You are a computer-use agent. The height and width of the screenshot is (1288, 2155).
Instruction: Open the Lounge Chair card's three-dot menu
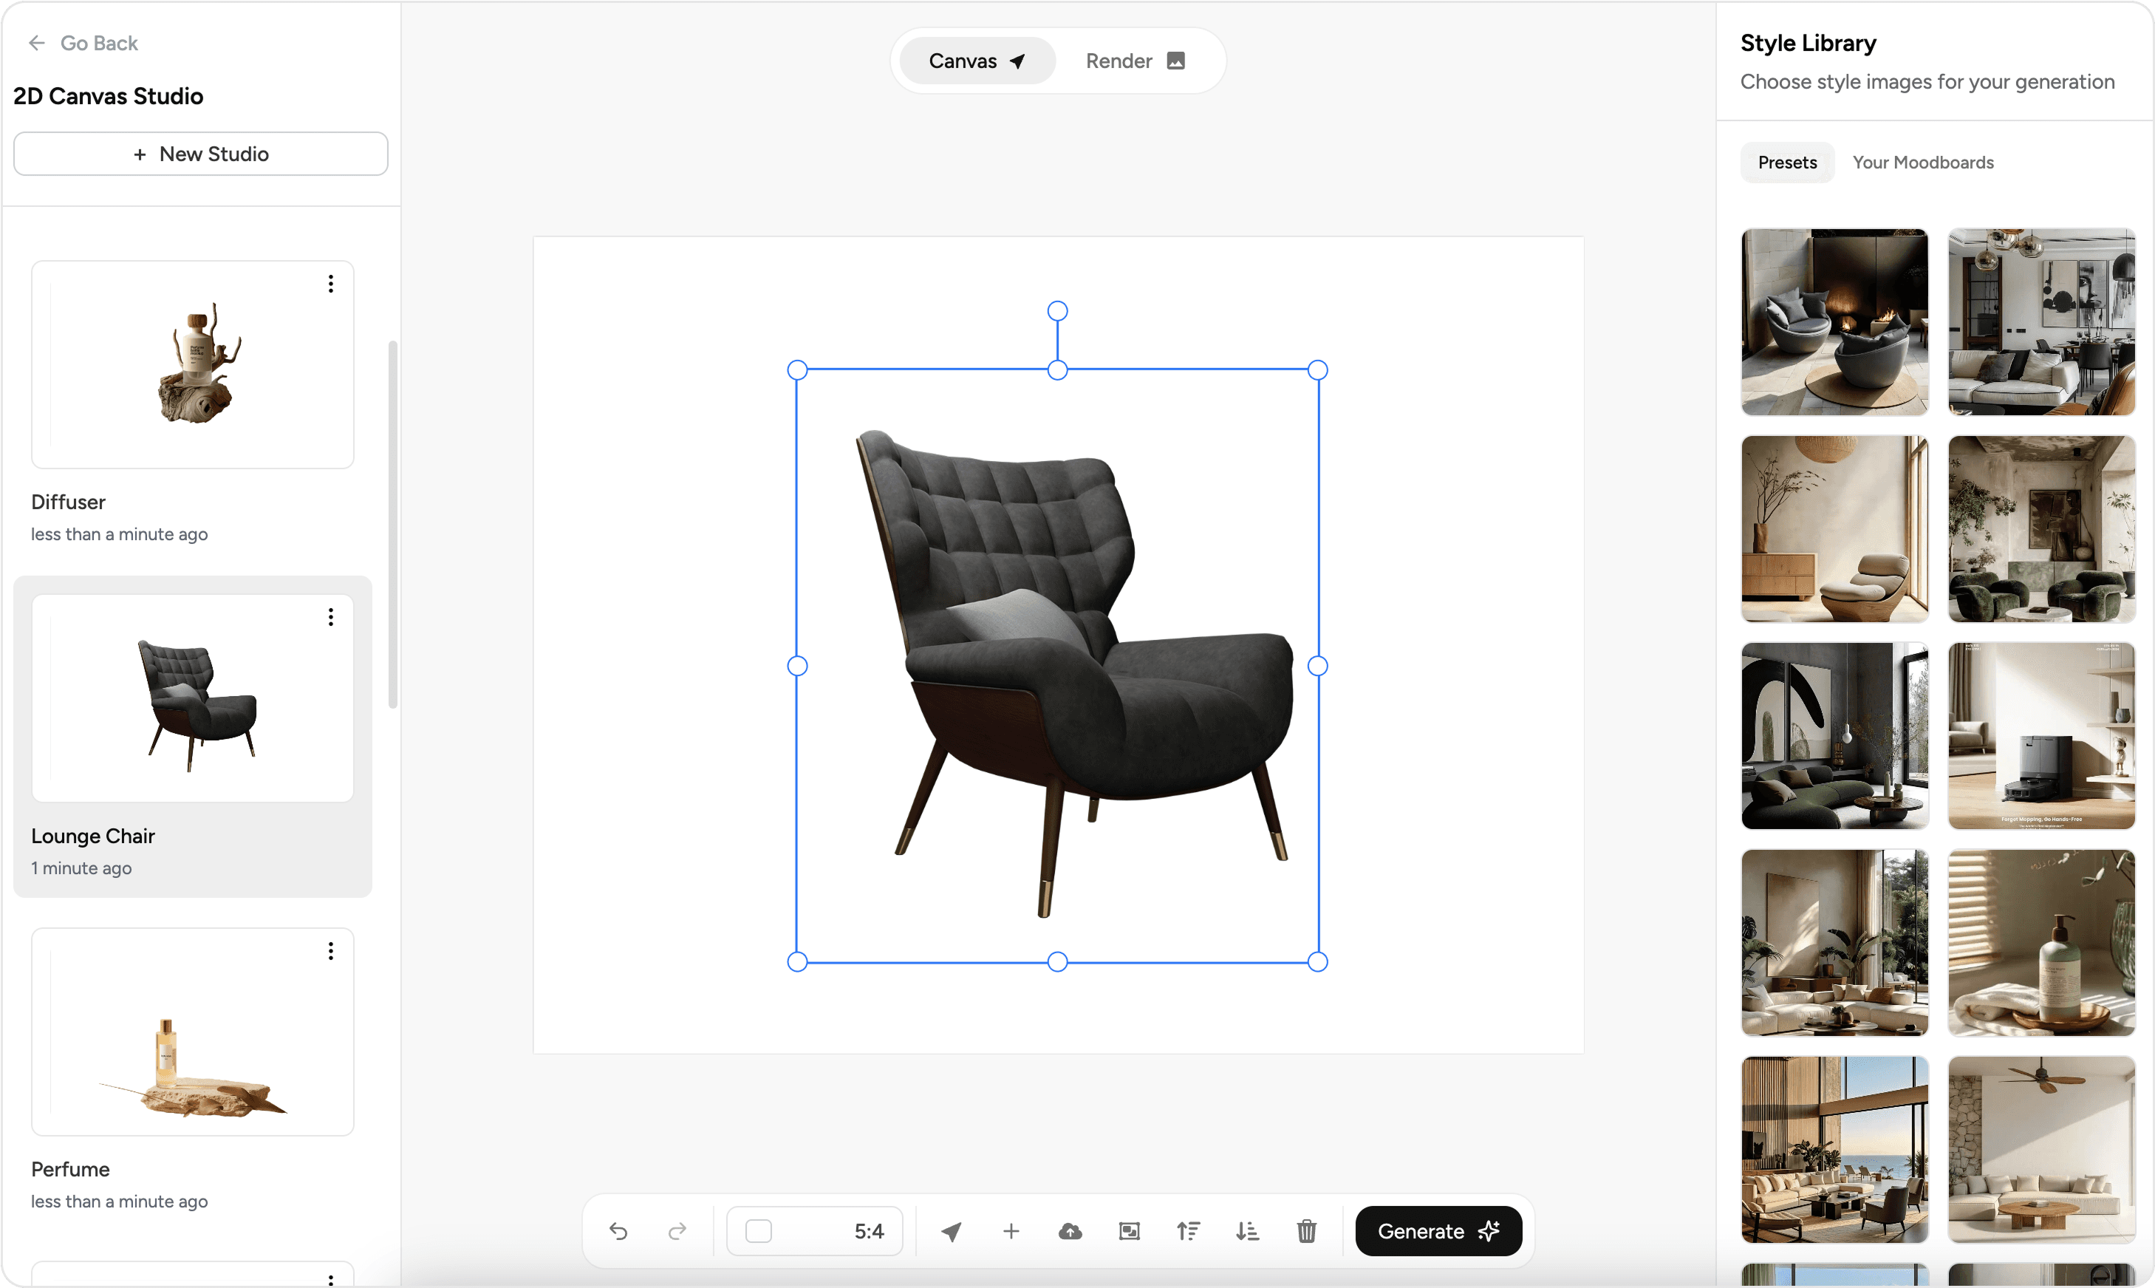pos(330,617)
